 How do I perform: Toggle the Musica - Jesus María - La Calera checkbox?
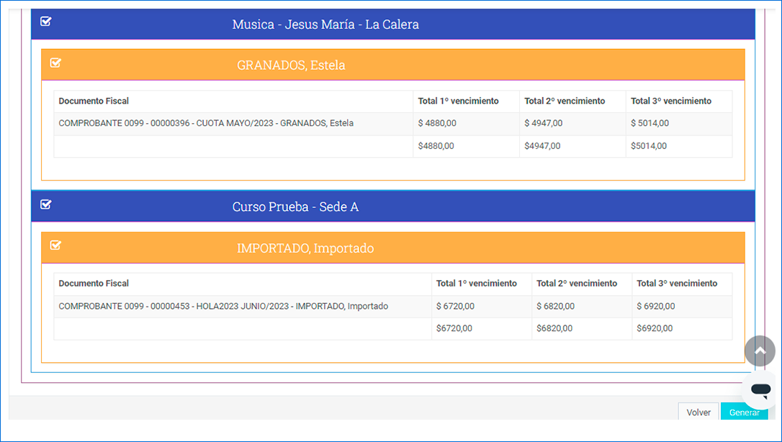pyautogui.click(x=46, y=22)
